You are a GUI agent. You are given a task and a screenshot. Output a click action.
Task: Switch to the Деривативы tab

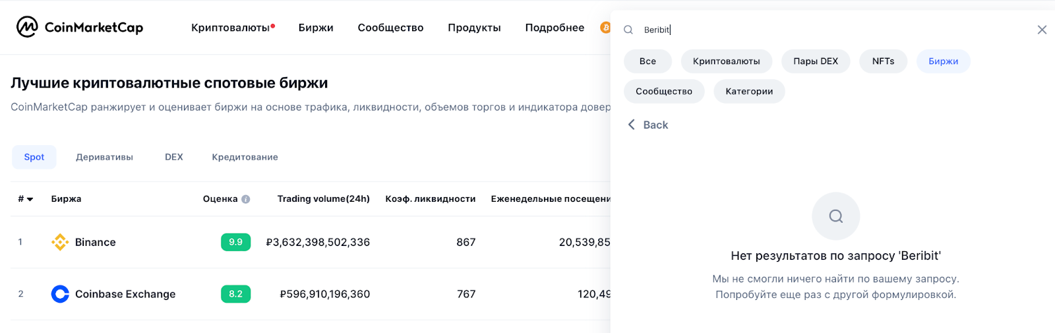tap(104, 157)
